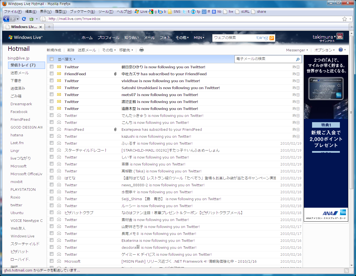Click the 電子メールの検索 search field
This screenshot has width=356, height=276.
click(264, 59)
